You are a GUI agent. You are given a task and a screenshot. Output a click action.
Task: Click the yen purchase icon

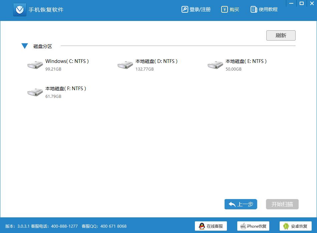click(x=225, y=9)
